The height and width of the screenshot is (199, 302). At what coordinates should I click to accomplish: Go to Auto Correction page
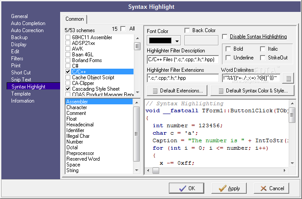tap(27, 30)
